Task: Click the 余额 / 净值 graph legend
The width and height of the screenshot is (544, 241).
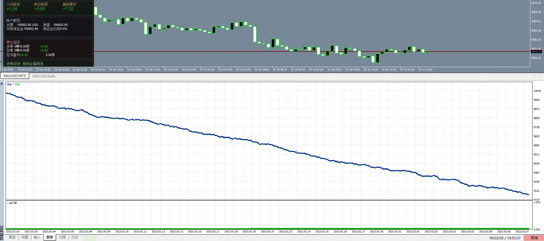Action: click(13, 84)
